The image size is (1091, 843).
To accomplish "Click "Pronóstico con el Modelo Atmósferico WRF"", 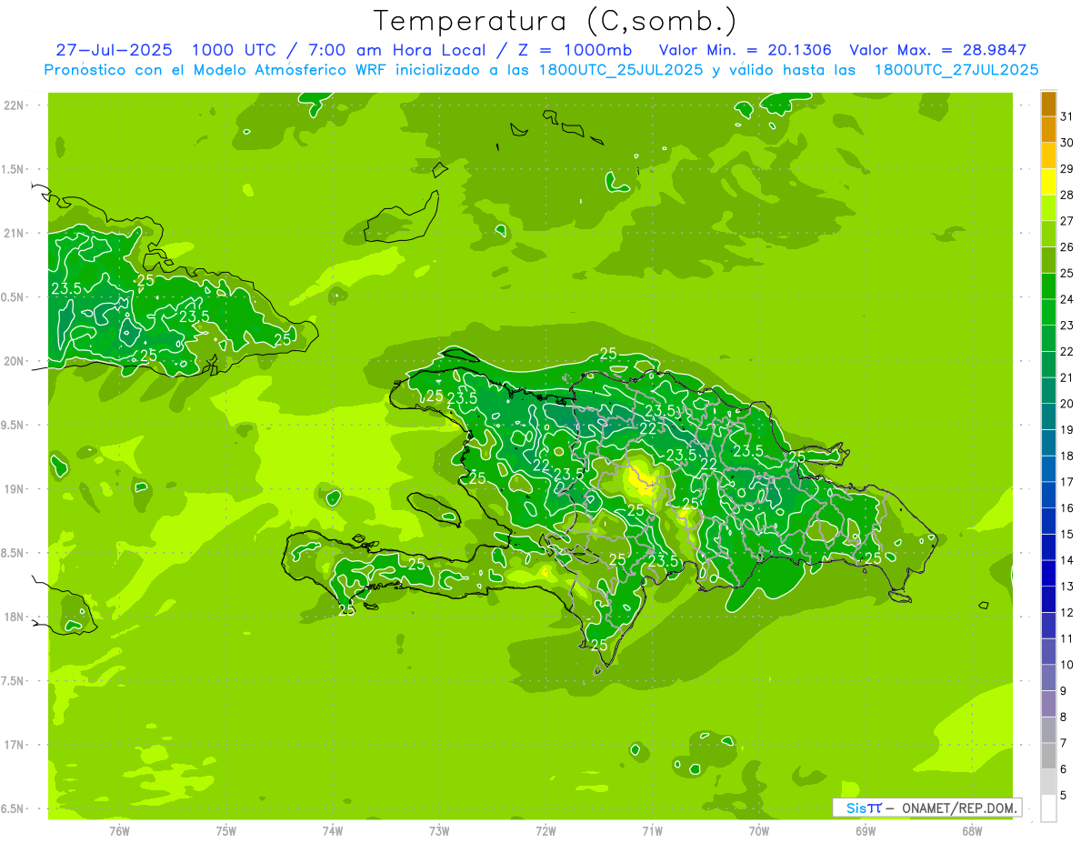I will pos(217,70).
